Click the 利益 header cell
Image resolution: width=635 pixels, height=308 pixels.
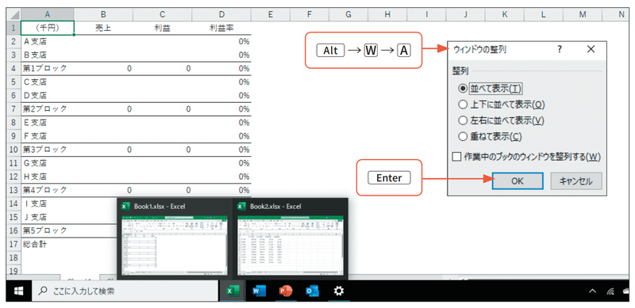[x=162, y=28]
